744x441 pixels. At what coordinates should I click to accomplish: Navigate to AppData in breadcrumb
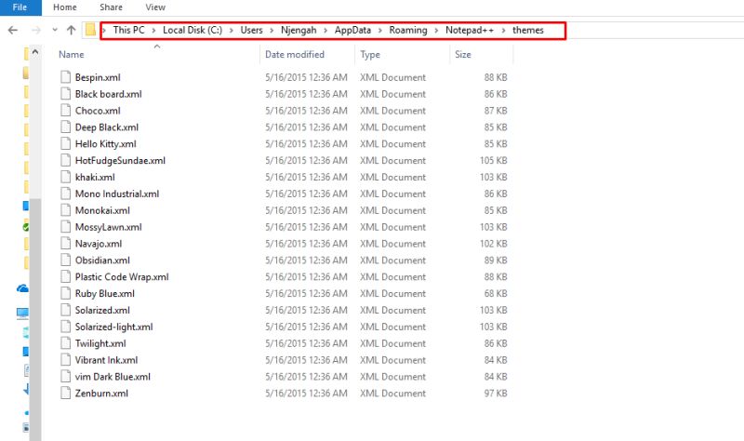(x=352, y=30)
